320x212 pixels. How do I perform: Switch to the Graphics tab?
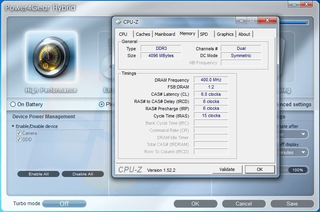[x=225, y=34]
